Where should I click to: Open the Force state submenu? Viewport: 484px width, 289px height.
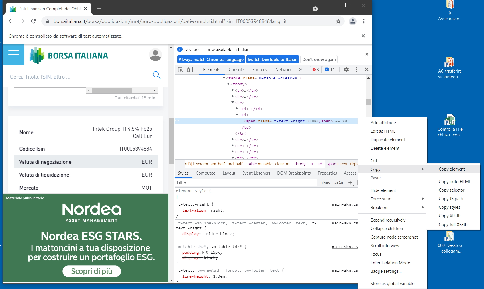392,199
